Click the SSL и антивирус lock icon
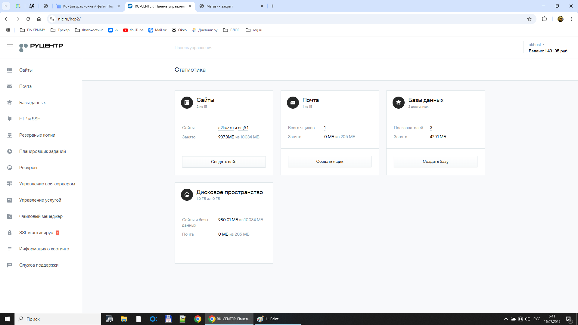The image size is (578, 325). click(x=10, y=233)
